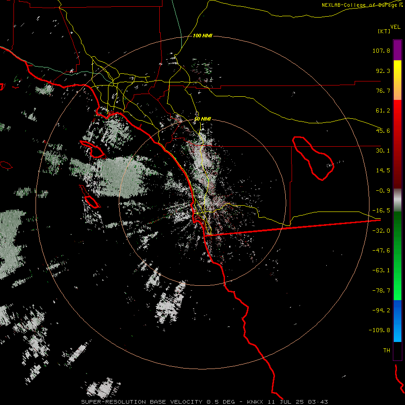
Task: Click the TH legend label
Action: click(387, 351)
